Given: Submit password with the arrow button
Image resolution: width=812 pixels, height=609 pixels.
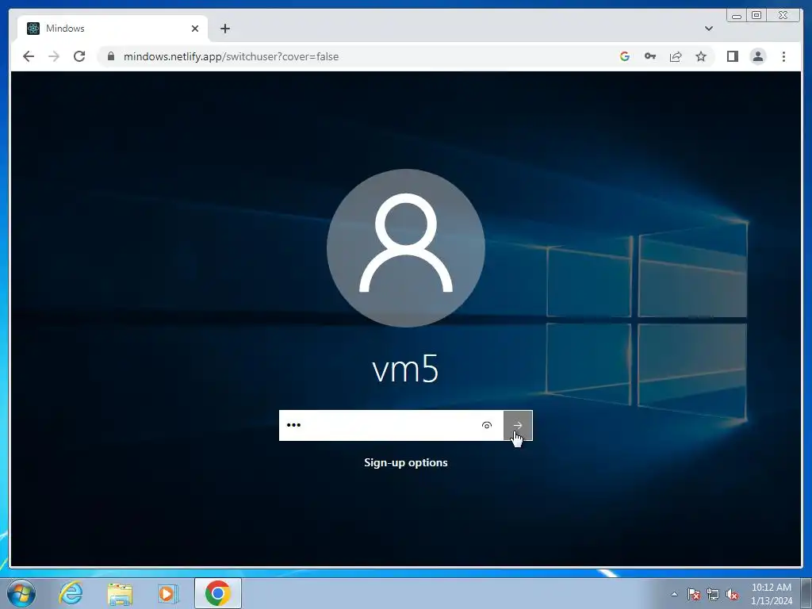Looking at the screenshot, I should click(518, 425).
